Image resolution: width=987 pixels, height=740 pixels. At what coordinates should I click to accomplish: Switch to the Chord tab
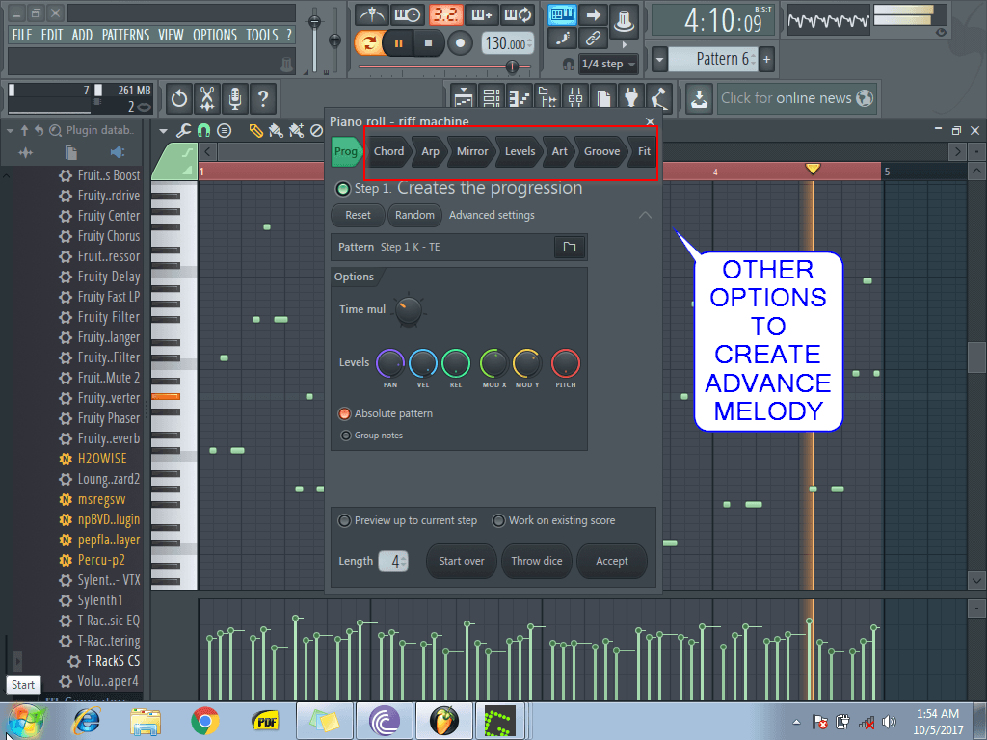pyautogui.click(x=388, y=151)
